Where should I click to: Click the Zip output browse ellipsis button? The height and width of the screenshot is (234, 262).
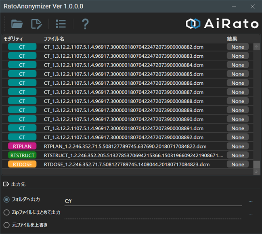(250, 214)
